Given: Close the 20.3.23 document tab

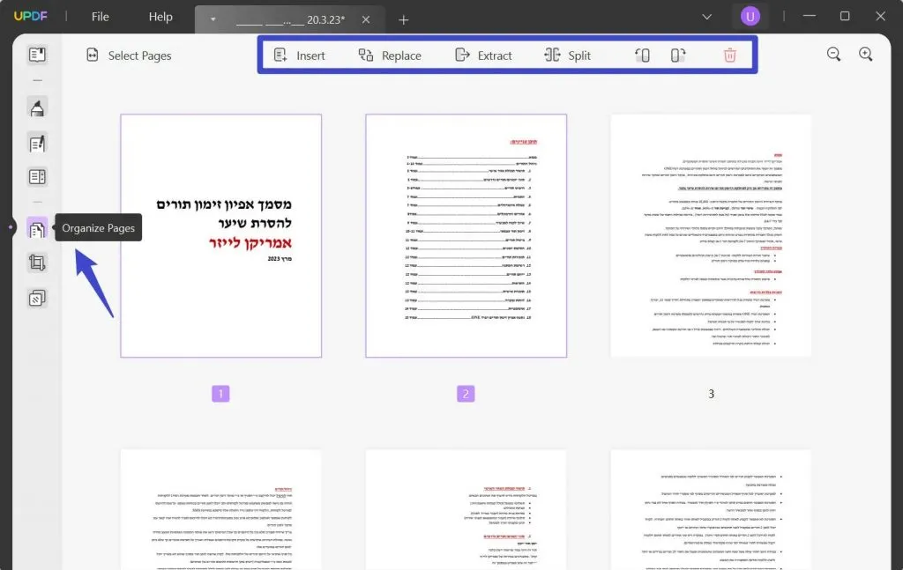Looking at the screenshot, I should (366, 19).
